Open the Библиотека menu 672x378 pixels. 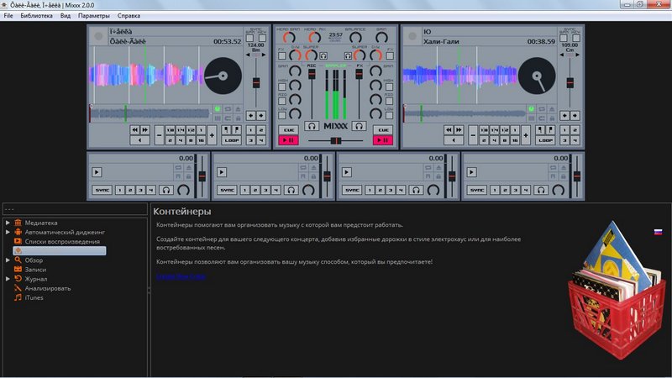tap(36, 16)
